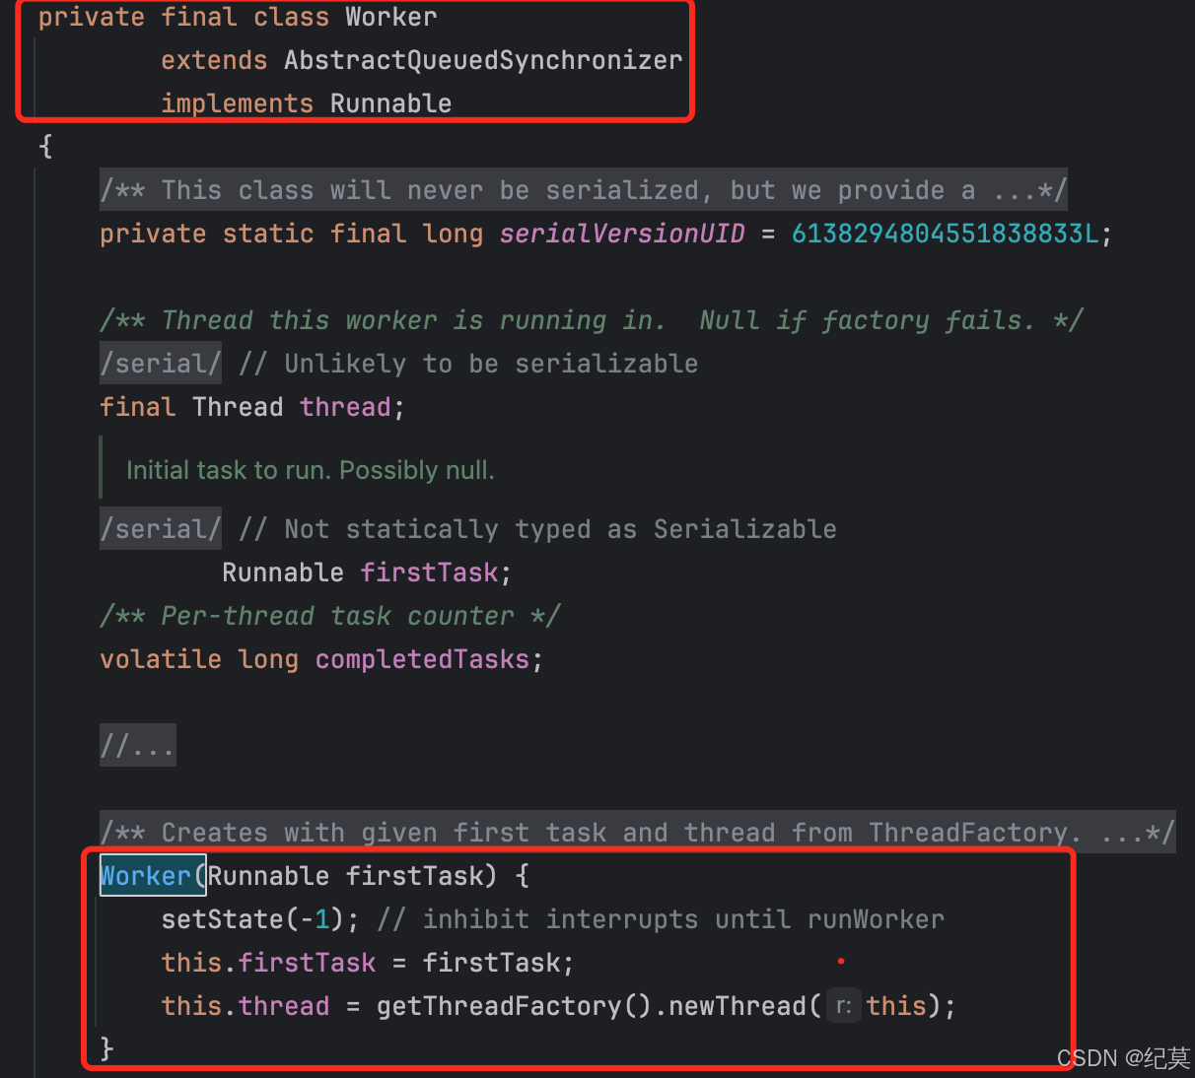Click the /serial/ marker above Runnable firstTask

pos(160,528)
